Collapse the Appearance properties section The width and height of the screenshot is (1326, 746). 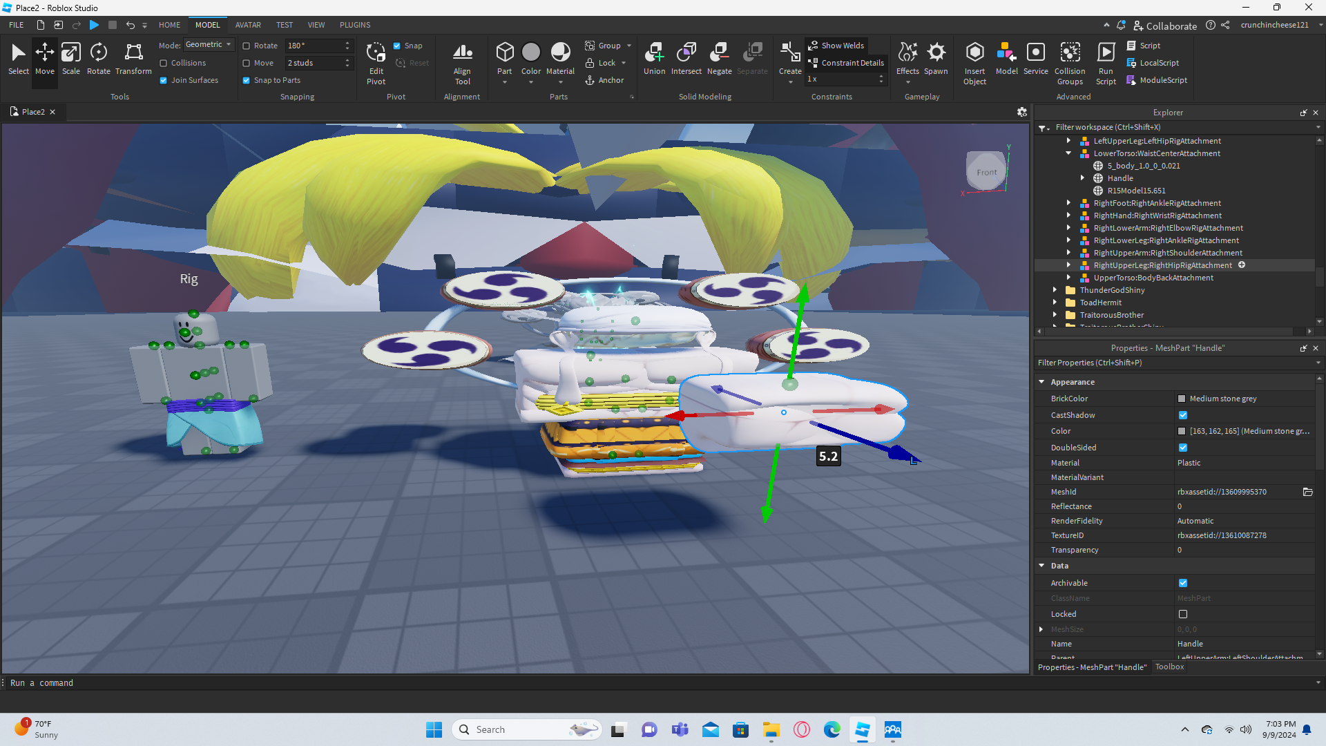pyautogui.click(x=1041, y=382)
